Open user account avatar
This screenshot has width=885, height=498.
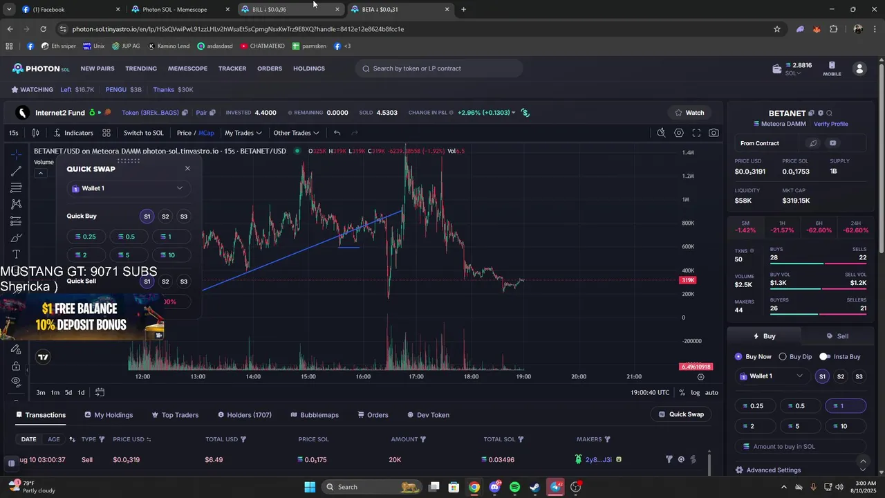pyautogui.click(x=859, y=68)
